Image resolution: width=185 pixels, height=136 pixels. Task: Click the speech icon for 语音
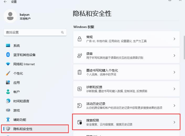(x=79, y=56)
